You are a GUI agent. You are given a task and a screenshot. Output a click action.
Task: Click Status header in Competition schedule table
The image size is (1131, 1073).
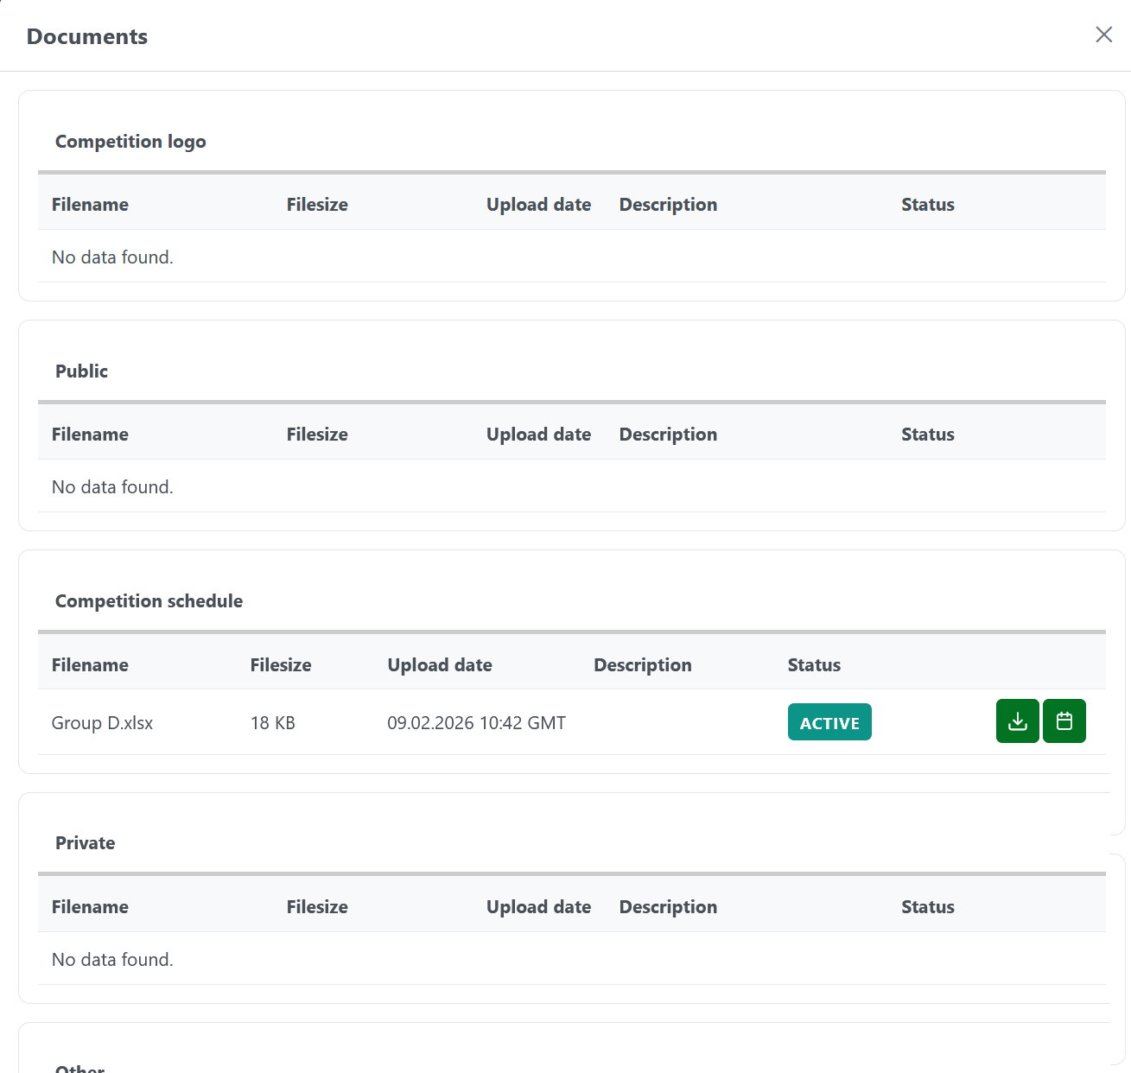[x=814, y=665]
